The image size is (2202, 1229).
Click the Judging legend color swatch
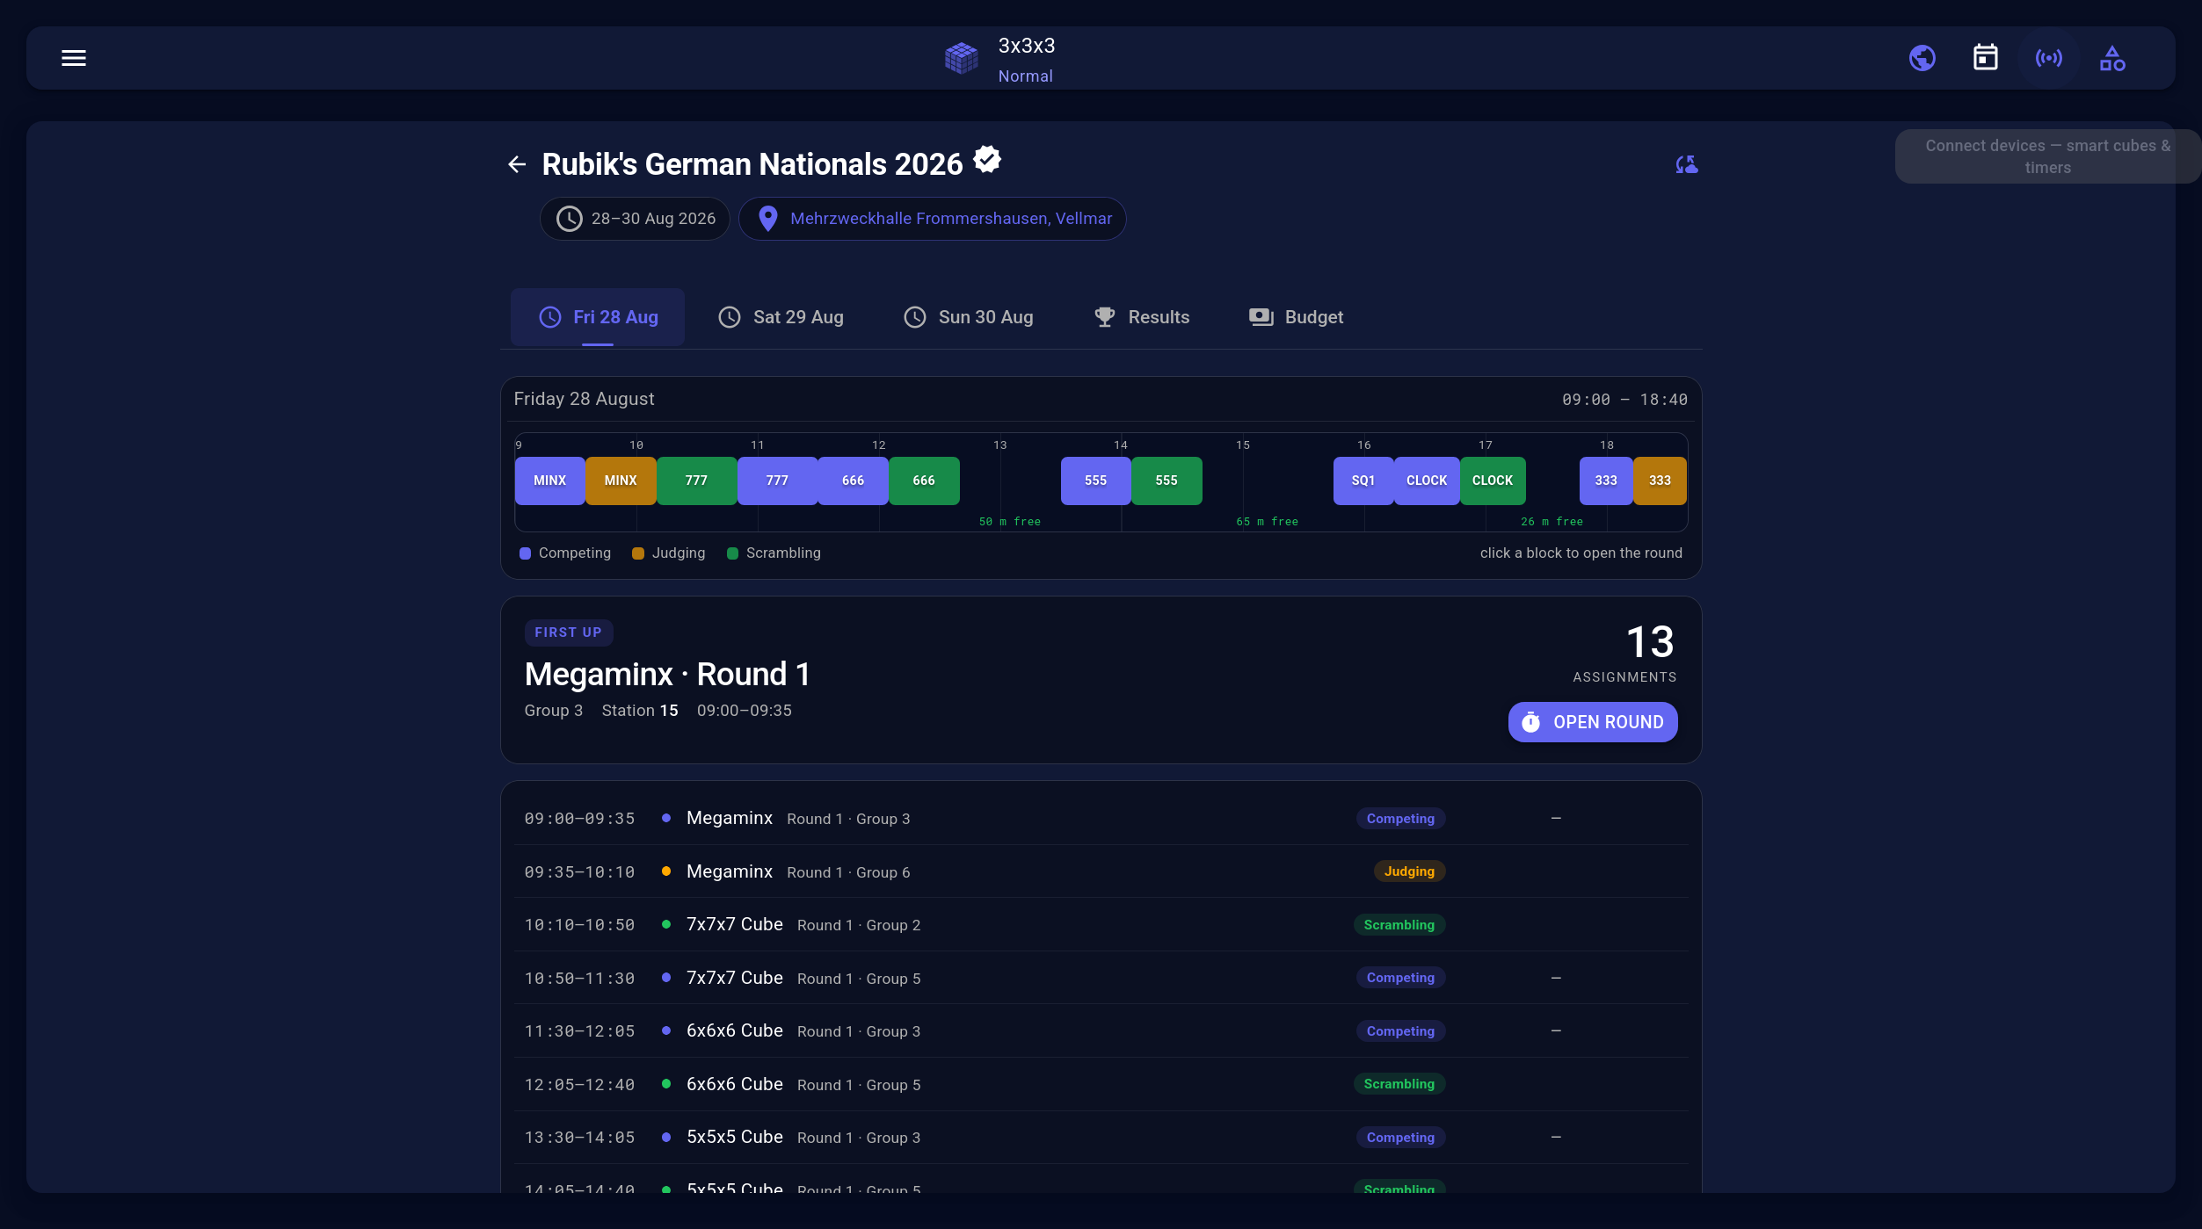638,553
